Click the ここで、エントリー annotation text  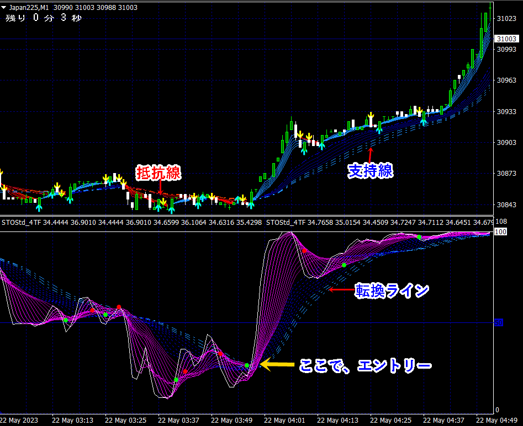(365, 365)
